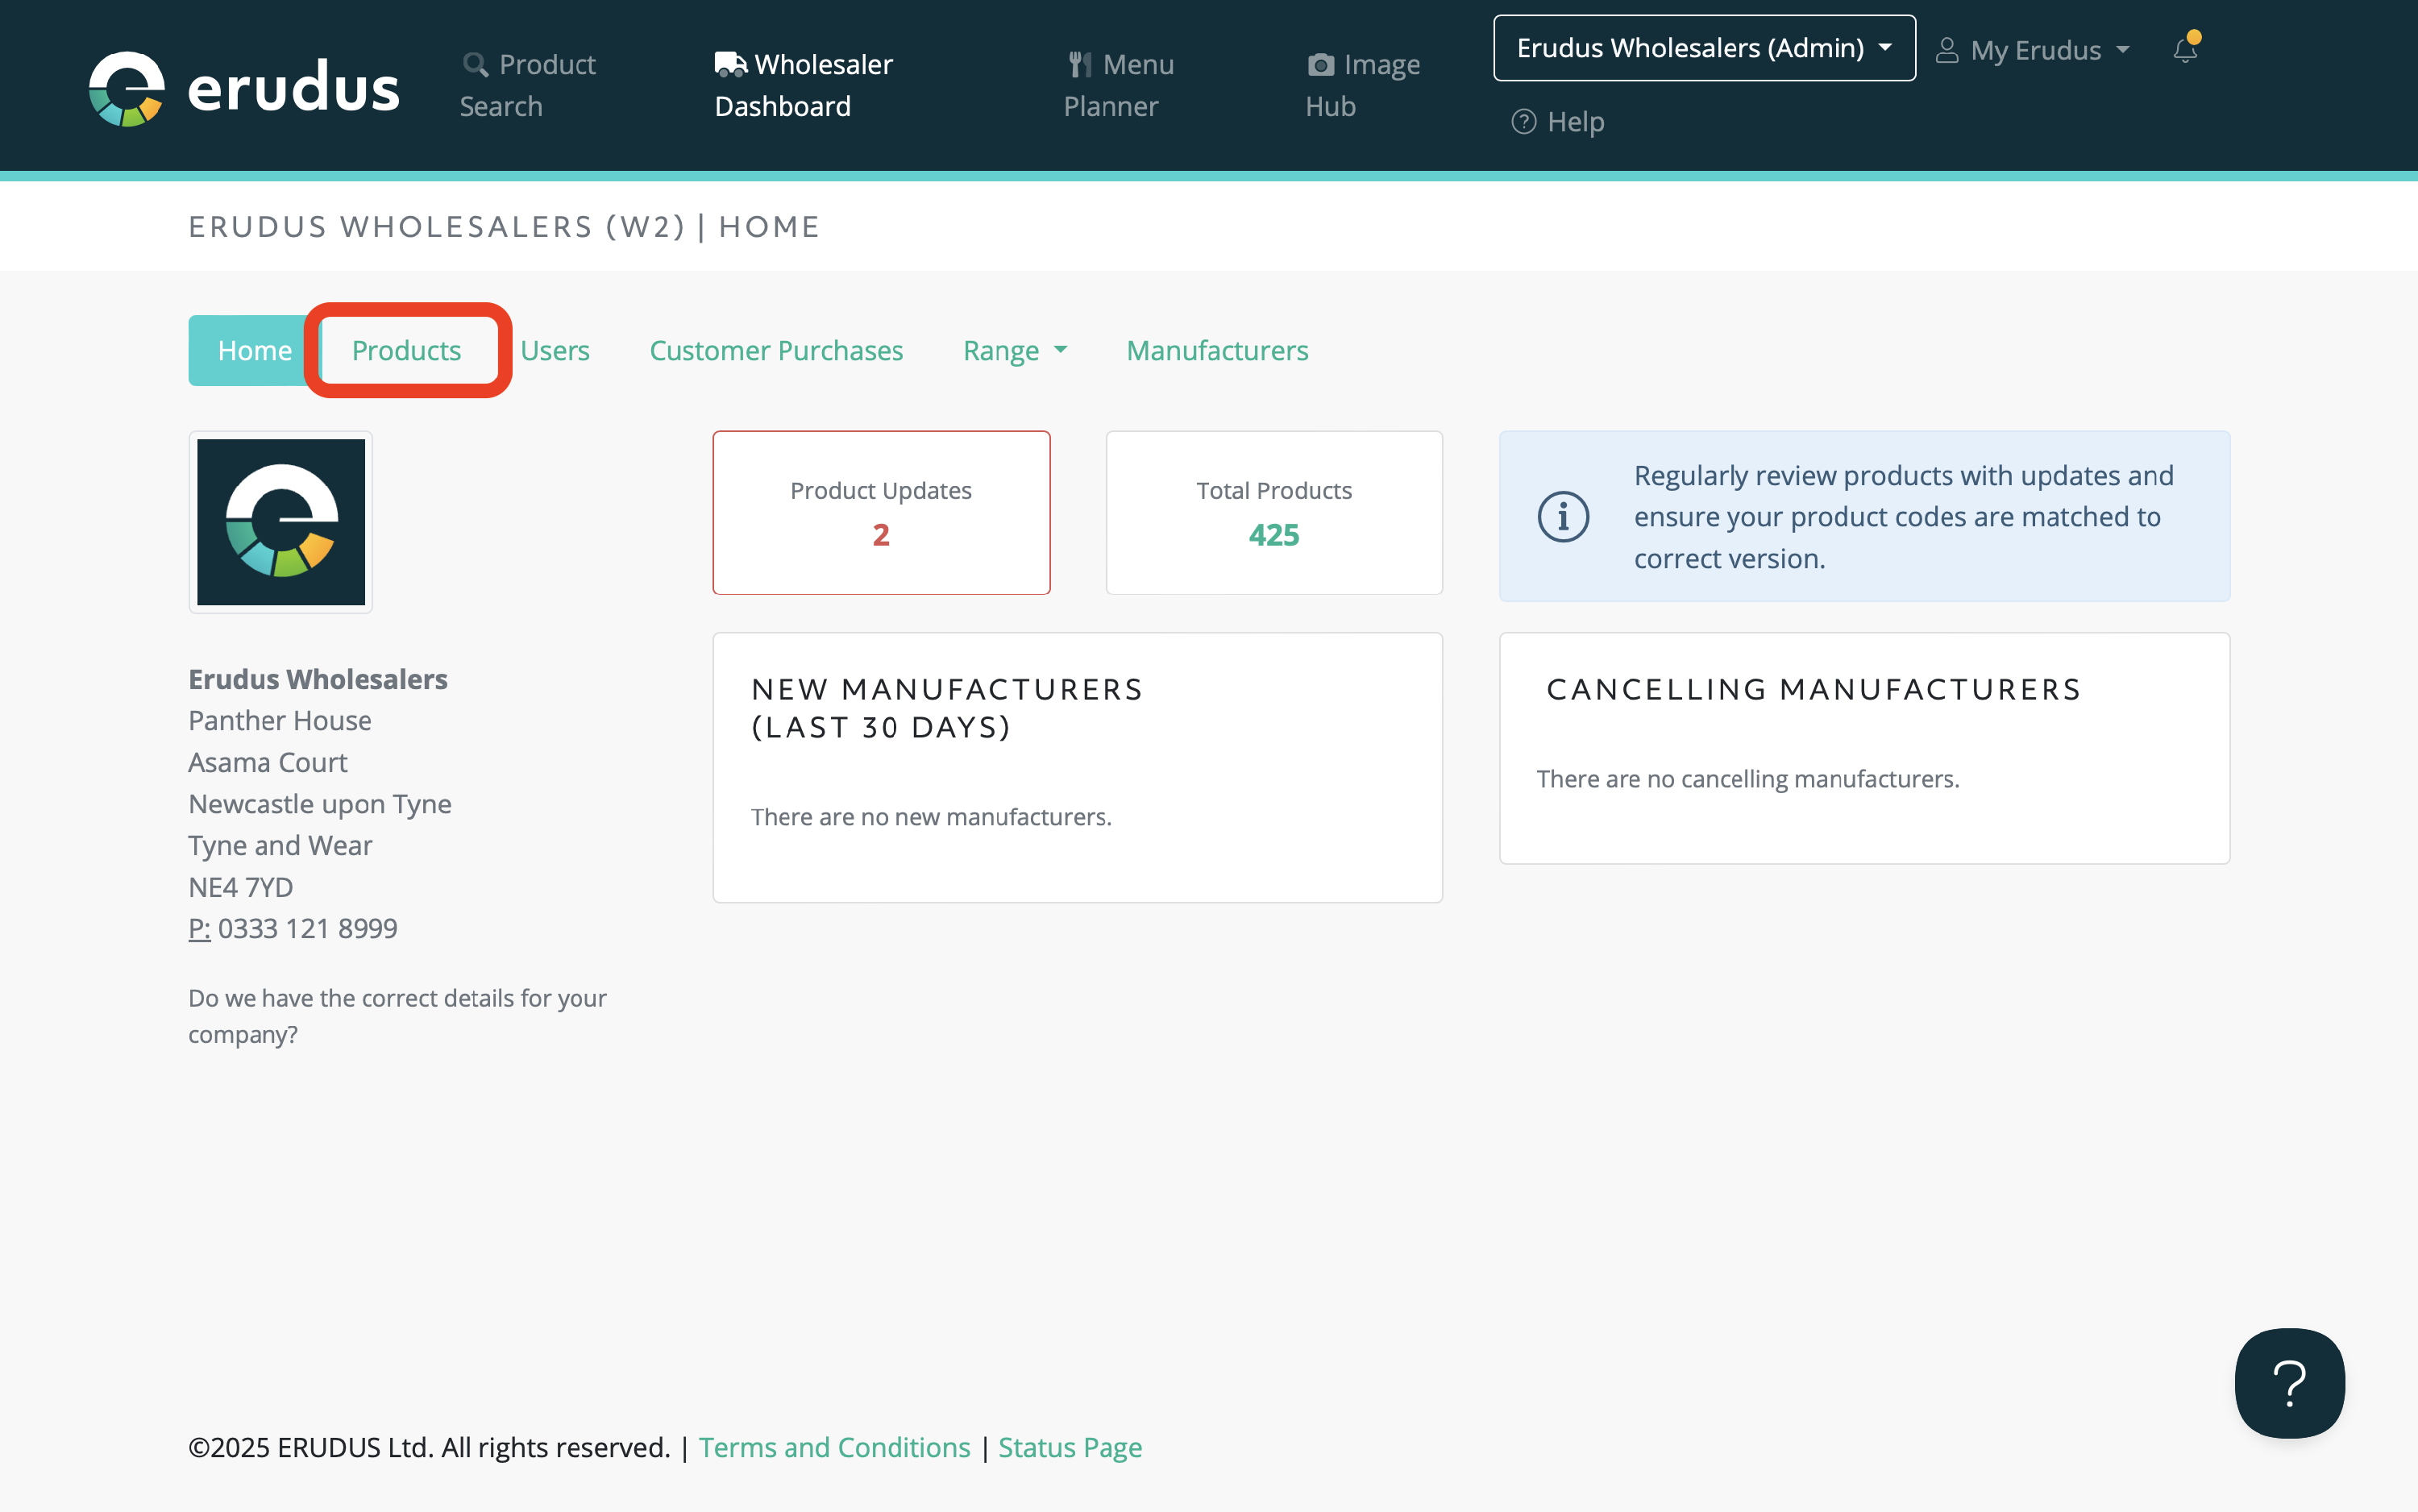Click the Help question mark icon
The height and width of the screenshot is (1512, 2418).
1523,122
